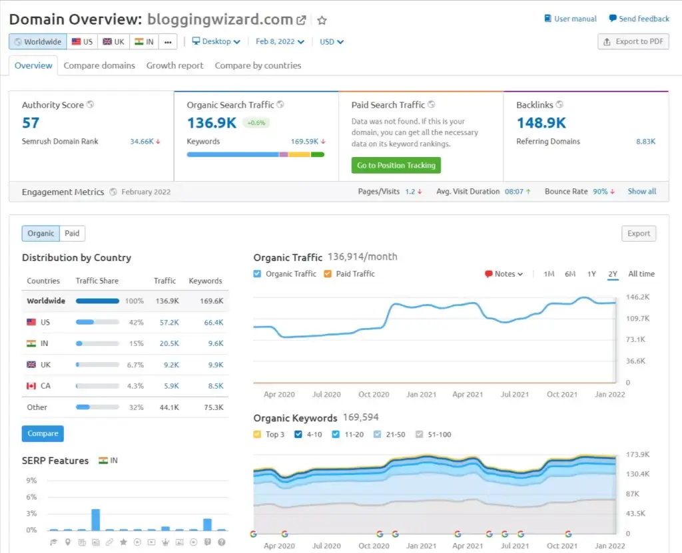Click the graduation cap SERP feature icon
The image size is (682, 553).
(x=53, y=542)
